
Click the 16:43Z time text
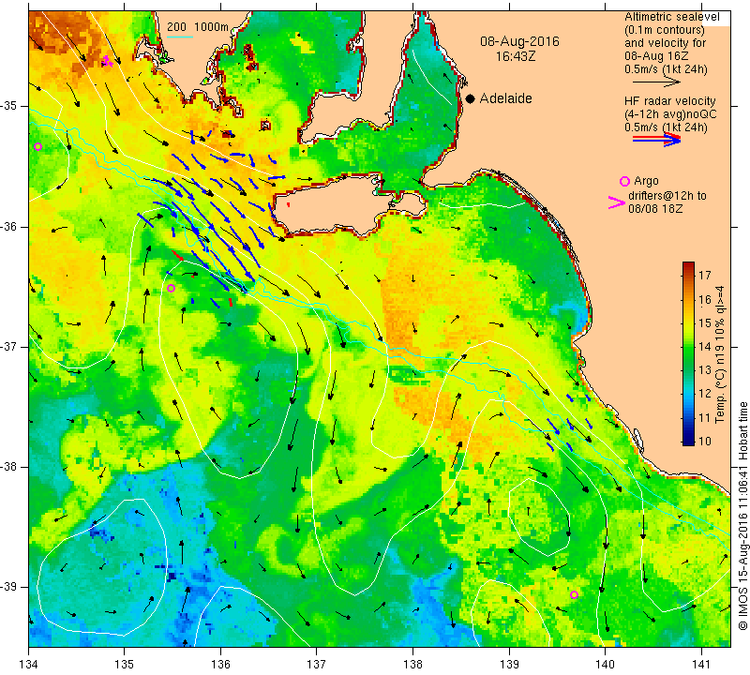click(x=515, y=56)
